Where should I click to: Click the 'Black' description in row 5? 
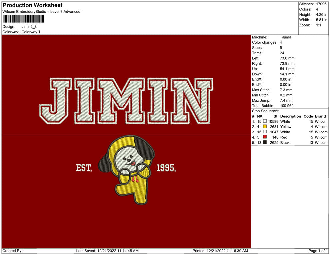click(285, 142)
